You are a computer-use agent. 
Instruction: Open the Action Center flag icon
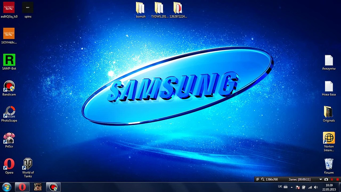298,187
